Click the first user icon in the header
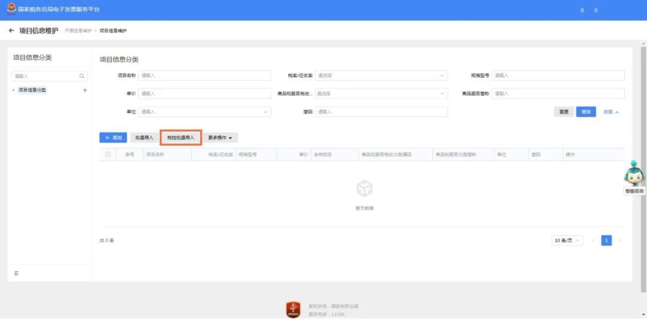 [x=582, y=10]
